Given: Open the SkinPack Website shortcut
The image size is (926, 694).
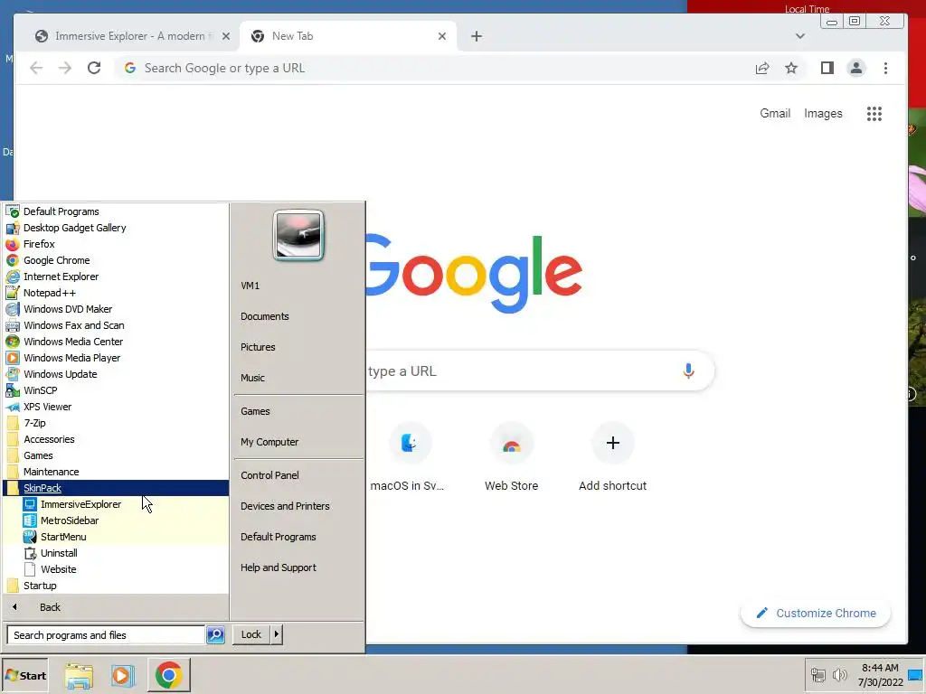Looking at the screenshot, I should coord(116,569).
